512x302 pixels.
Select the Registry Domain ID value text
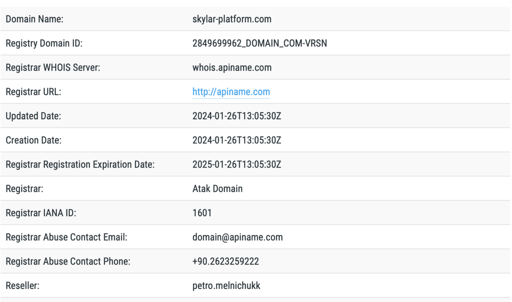[260, 43]
